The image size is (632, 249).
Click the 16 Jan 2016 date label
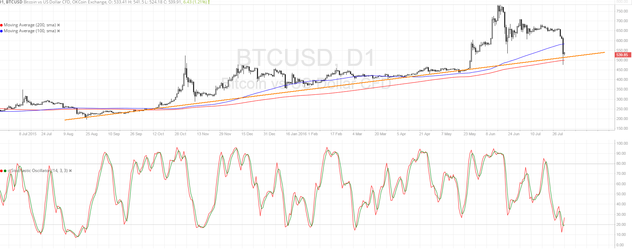pyautogui.click(x=296, y=134)
